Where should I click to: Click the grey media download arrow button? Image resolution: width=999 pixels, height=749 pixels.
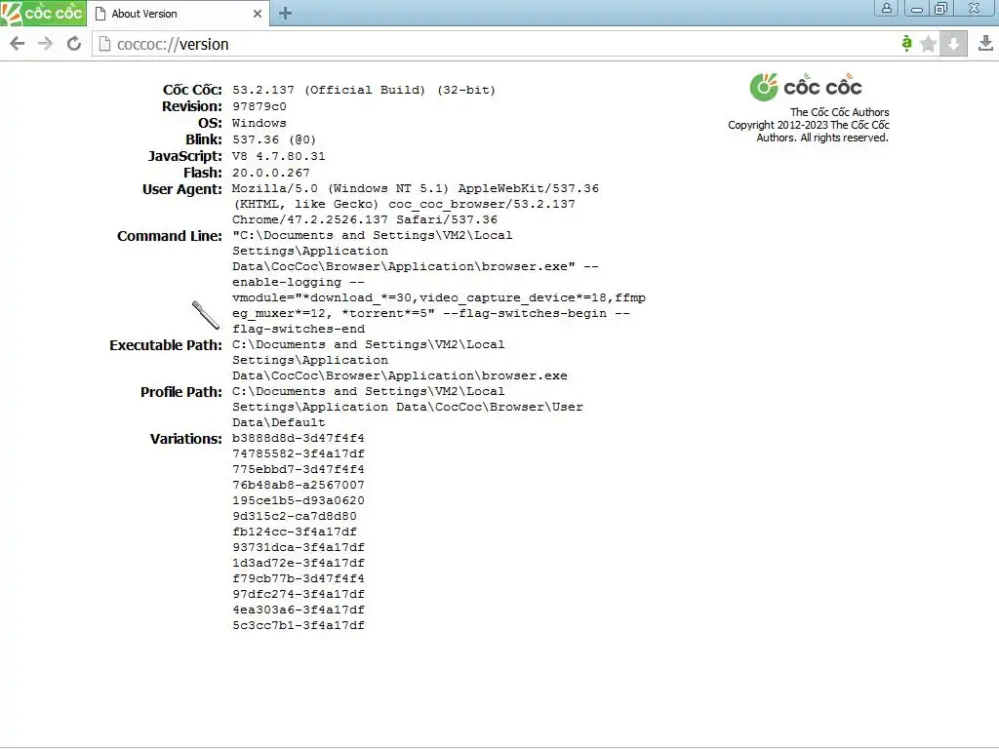(953, 44)
